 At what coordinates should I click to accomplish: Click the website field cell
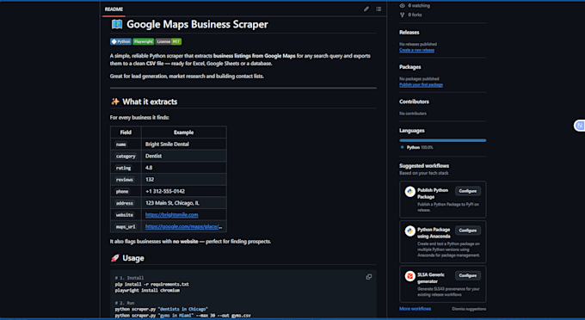pos(126,215)
